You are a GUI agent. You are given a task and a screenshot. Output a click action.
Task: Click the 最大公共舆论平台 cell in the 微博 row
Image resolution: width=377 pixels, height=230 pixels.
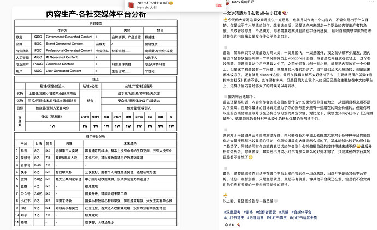(x=68, y=179)
